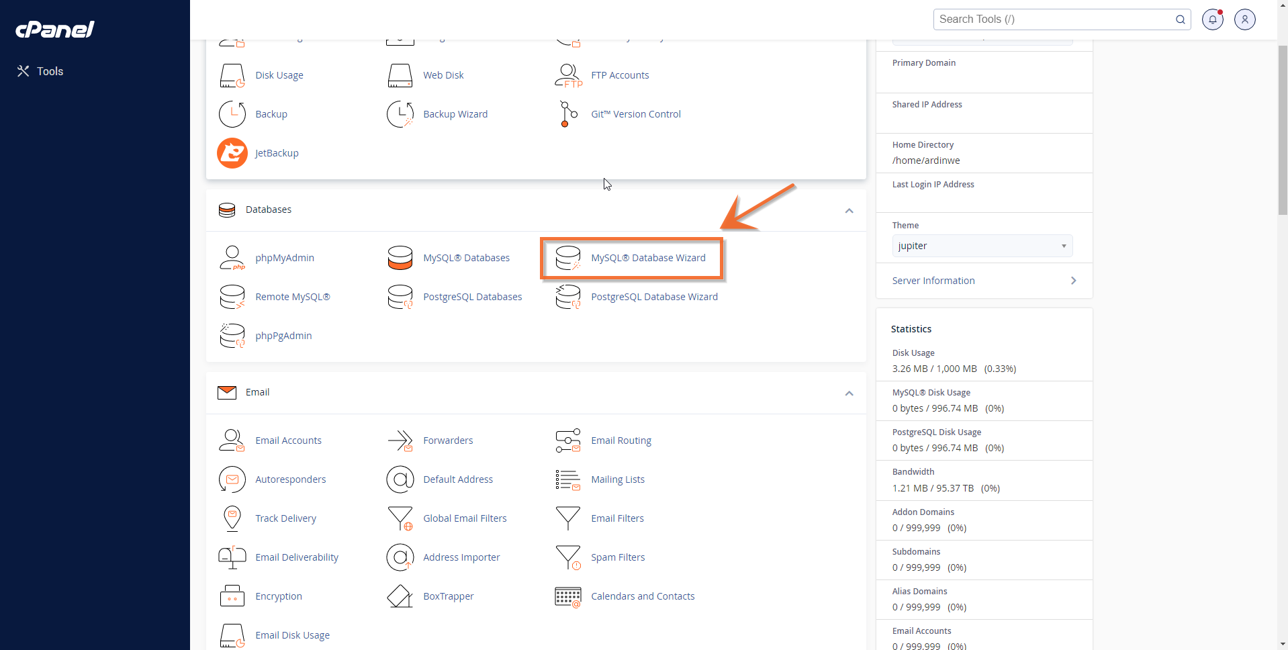The width and height of the screenshot is (1288, 650).
Task: Click the Disk Usage 3.26 MB statistic
Action: [x=954, y=369]
